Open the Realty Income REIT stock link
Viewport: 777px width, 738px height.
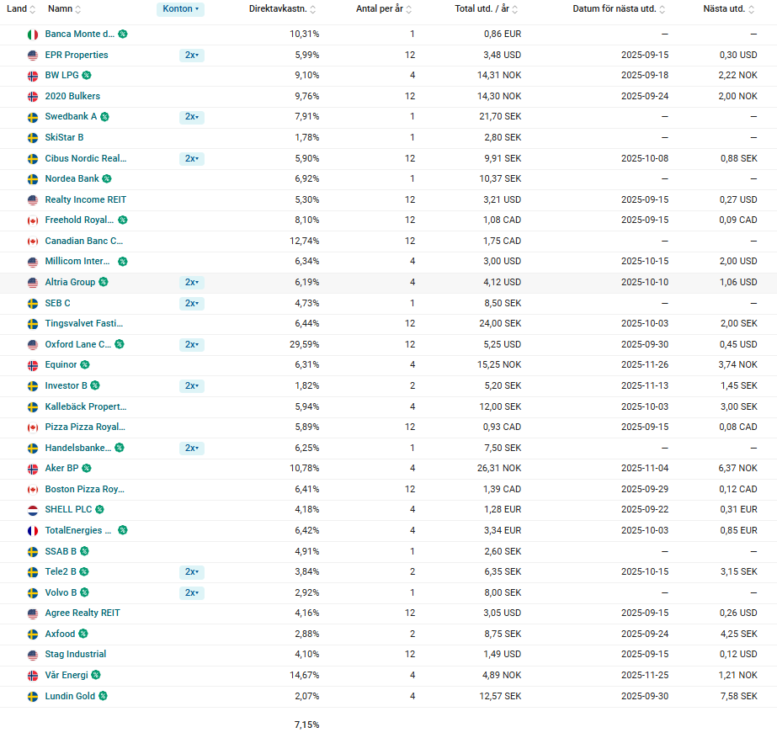click(85, 199)
